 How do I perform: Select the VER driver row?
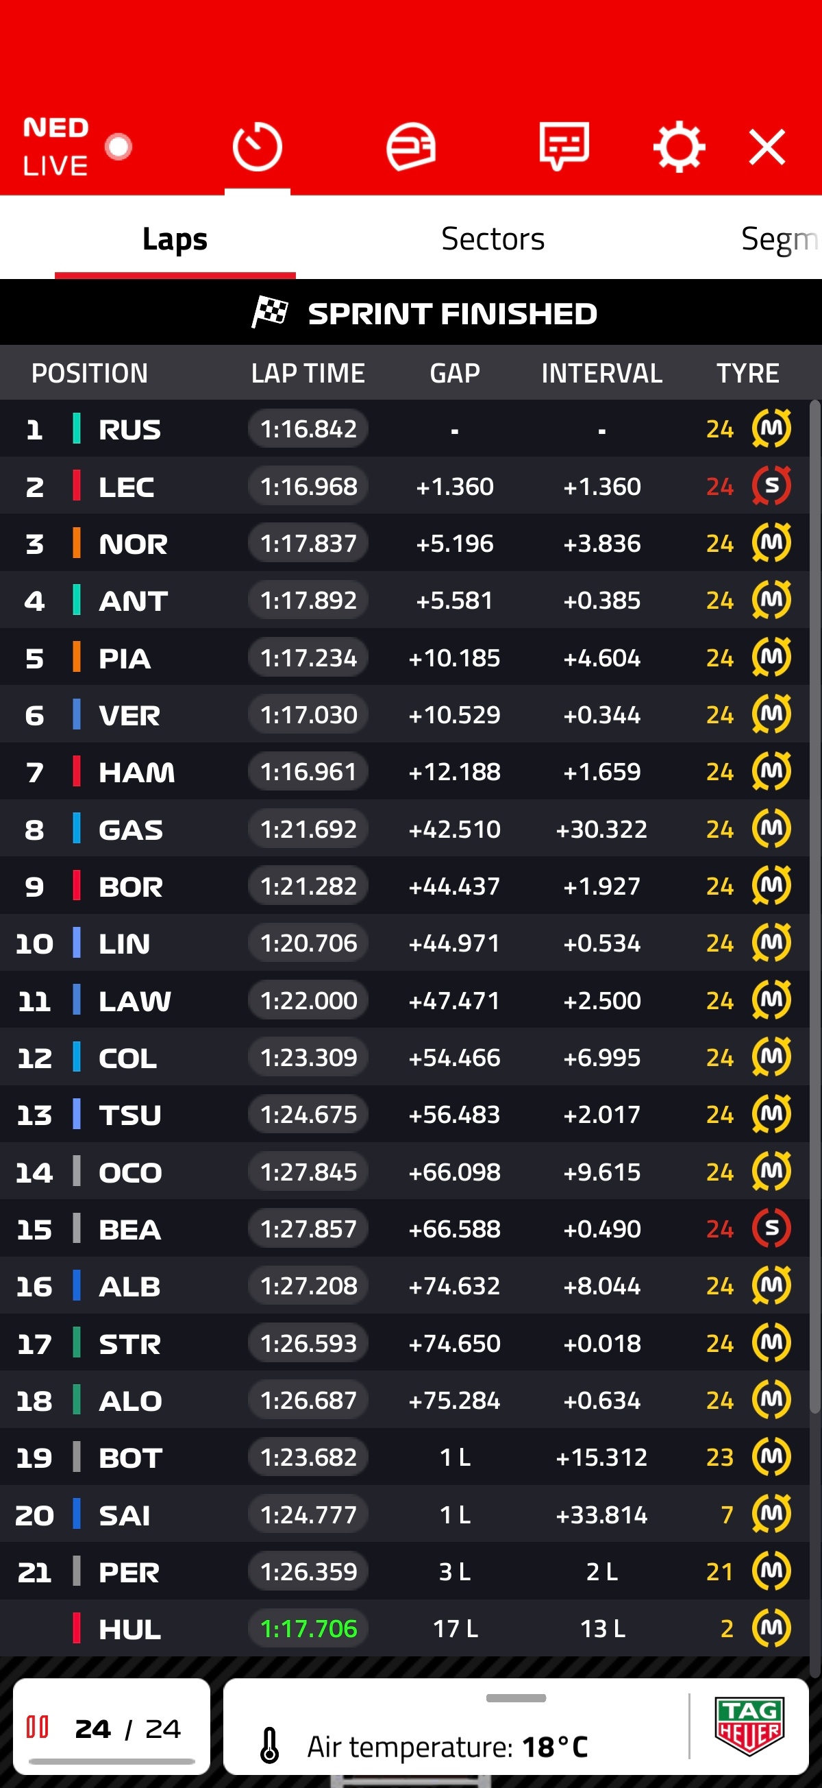coord(404,715)
